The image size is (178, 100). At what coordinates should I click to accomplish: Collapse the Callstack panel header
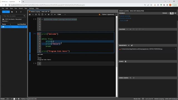pos(122,29)
